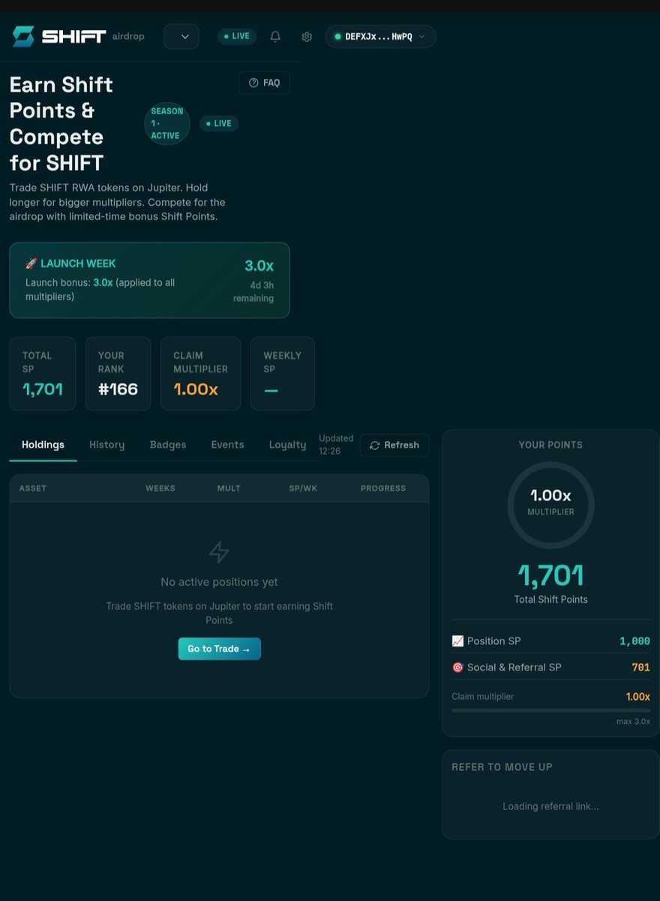Click the SP/WK column header
This screenshot has height=901, width=660.
(x=303, y=488)
